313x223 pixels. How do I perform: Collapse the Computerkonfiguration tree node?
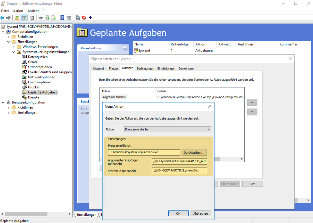3,32
